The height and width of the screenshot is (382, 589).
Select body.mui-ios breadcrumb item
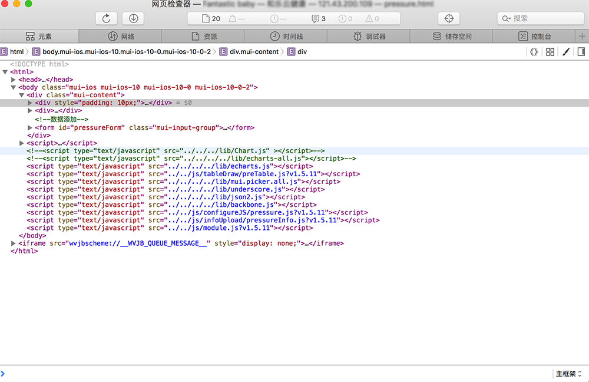pos(122,52)
